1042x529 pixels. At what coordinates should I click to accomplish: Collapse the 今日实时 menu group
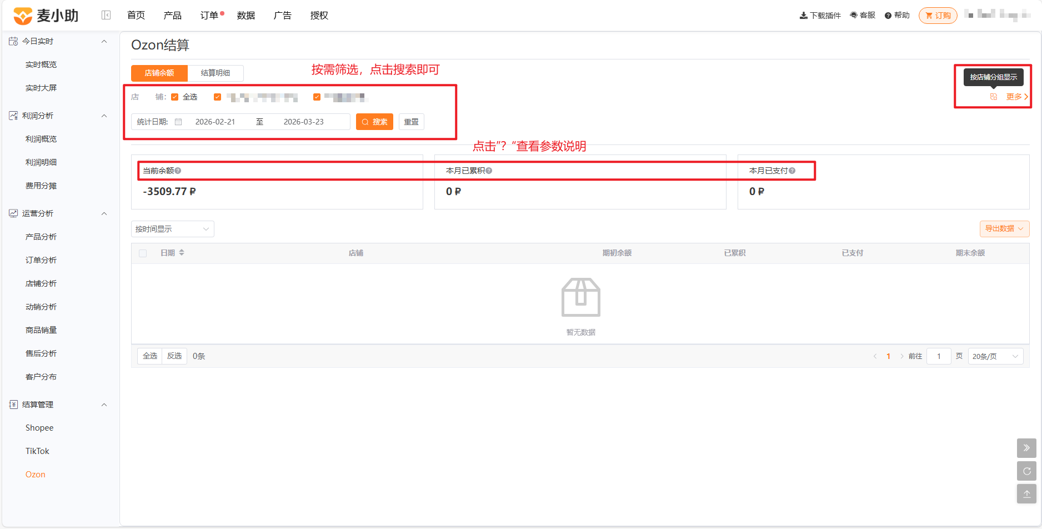tap(104, 41)
